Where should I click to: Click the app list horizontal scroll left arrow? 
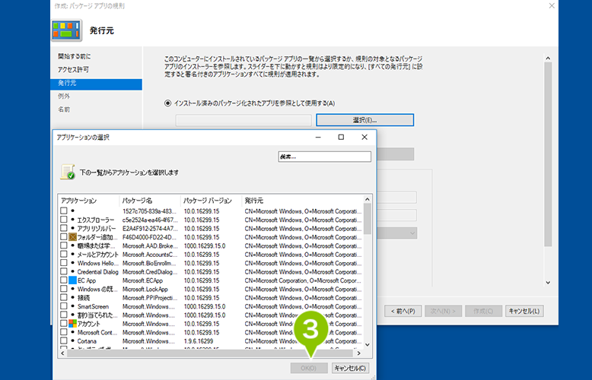[63, 353]
